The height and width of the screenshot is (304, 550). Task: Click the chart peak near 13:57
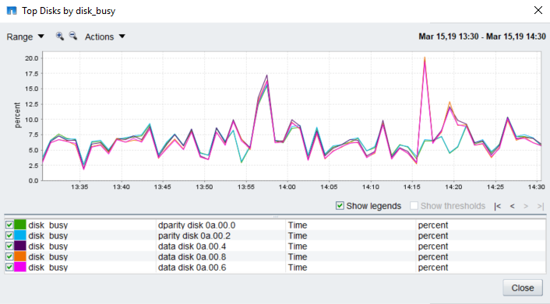pos(267,75)
